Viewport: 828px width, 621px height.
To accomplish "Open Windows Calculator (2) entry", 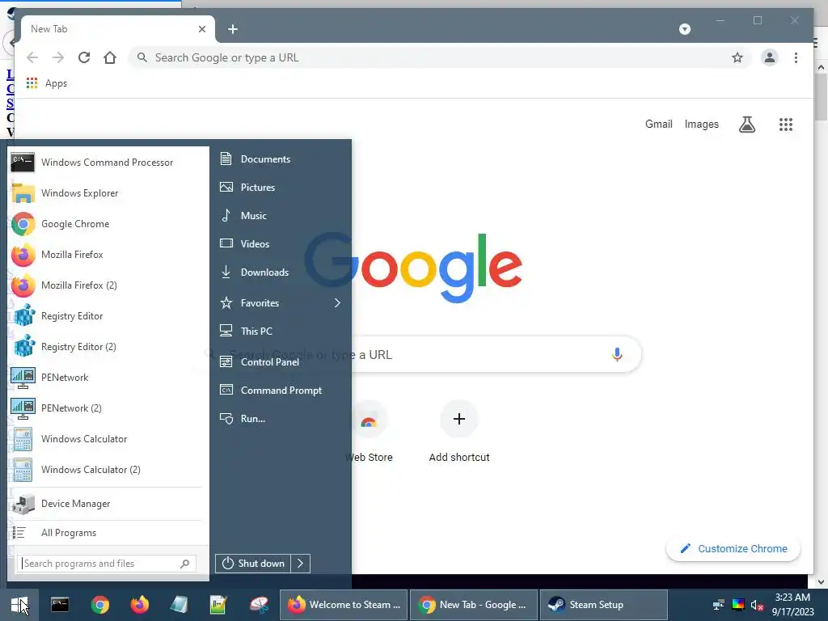I will pyautogui.click(x=108, y=470).
